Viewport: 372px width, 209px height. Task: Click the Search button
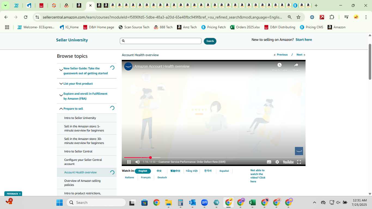coord(210,41)
